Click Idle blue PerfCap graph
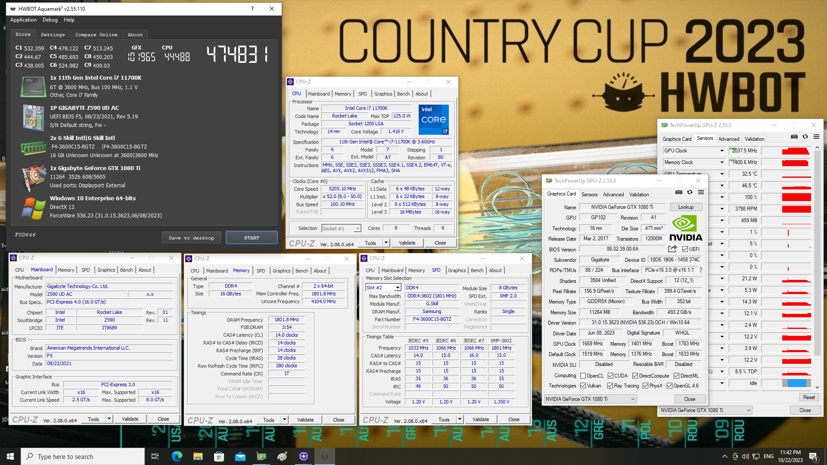The width and height of the screenshot is (827, 465). pos(796,383)
